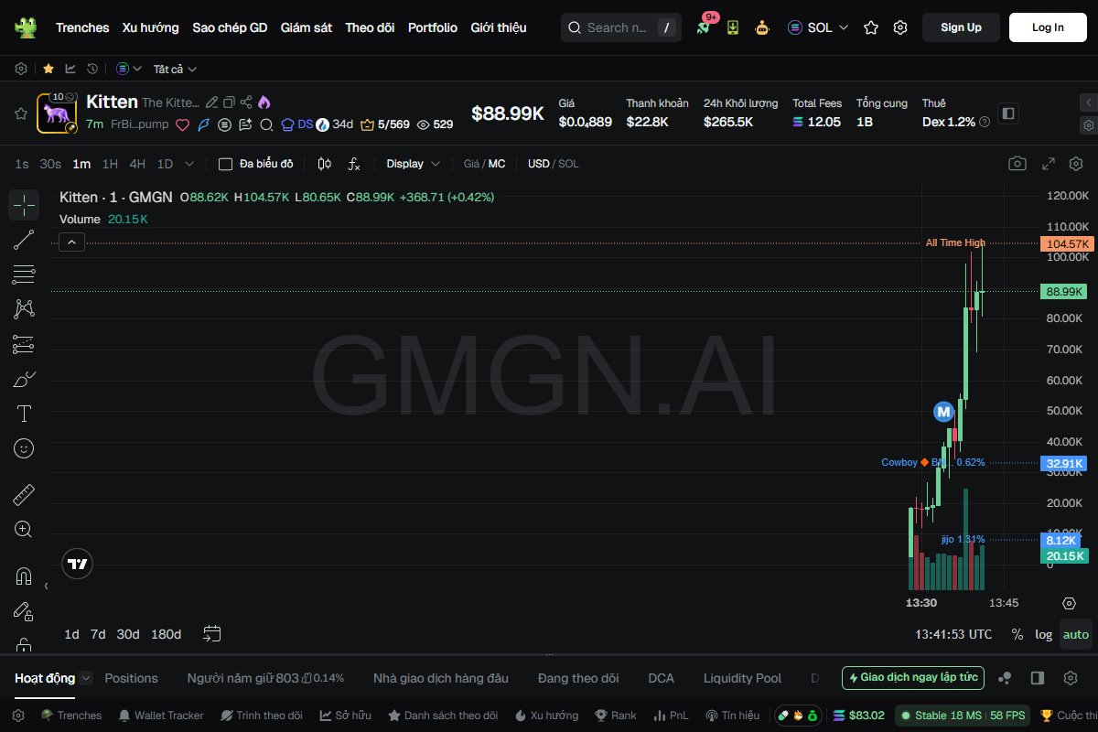Open the Solana chain filter dropdown under header
Viewport: 1098px width, 732px height.
click(129, 69)
